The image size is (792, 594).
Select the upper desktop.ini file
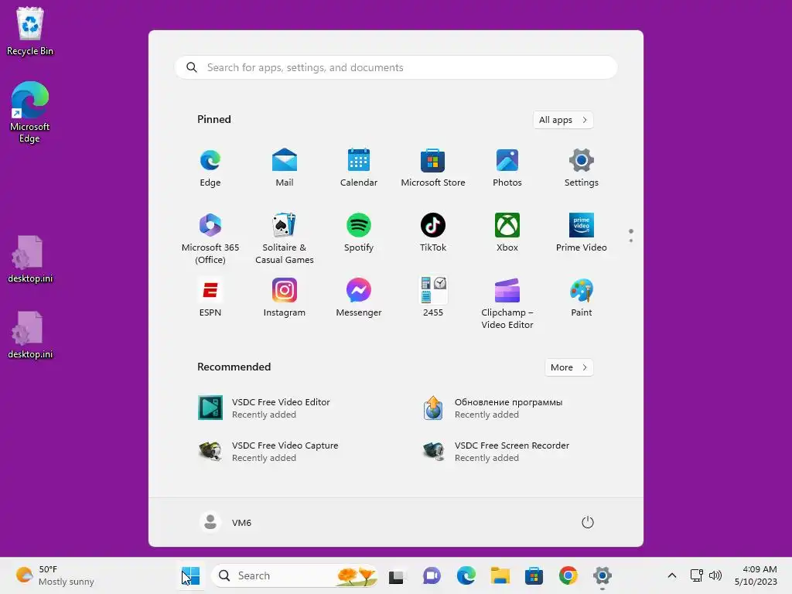pyautogui.click(x=30, y=259)
